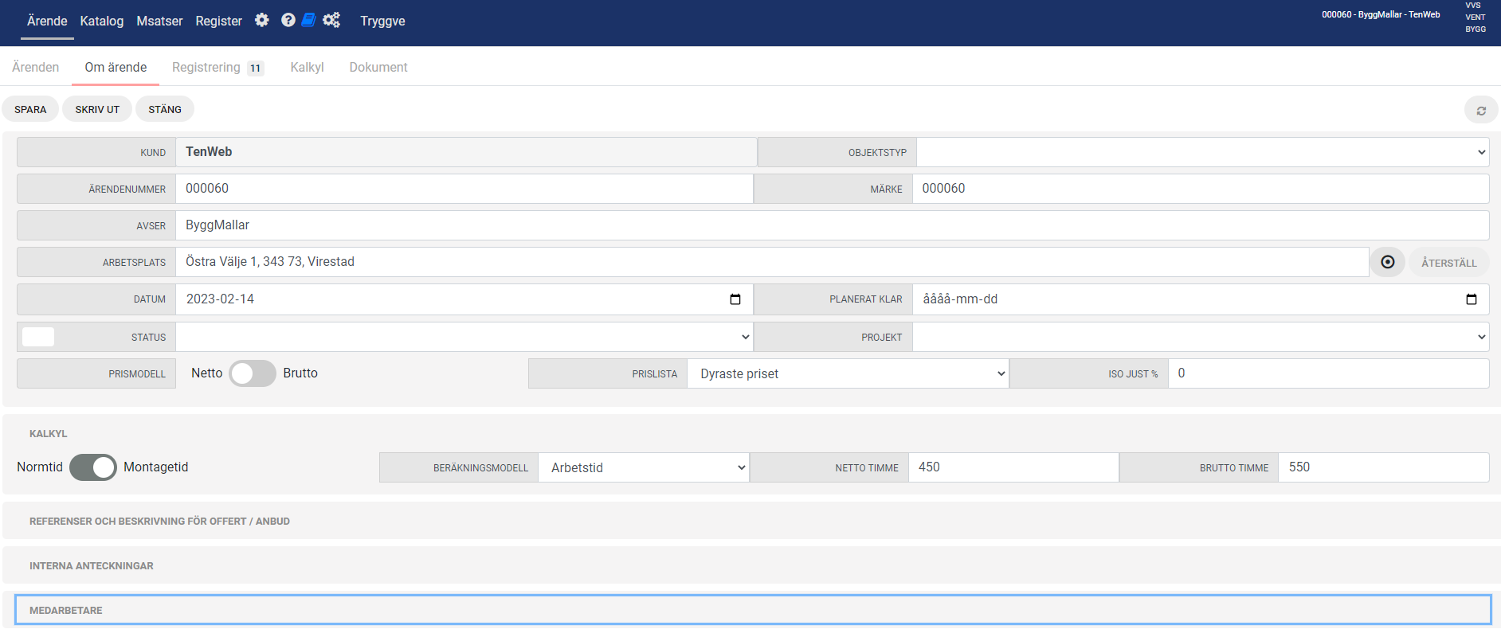Open the blue book manual icon
Screen dimensions: 1501x637
pos(308,20)
